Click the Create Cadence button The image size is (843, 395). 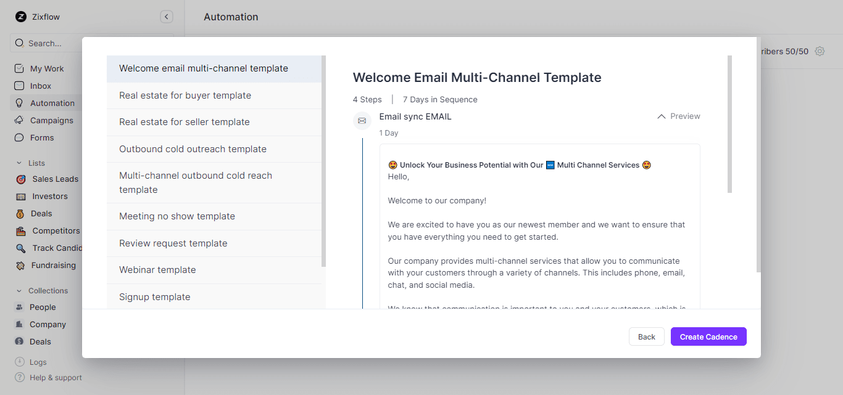point(708,336)
